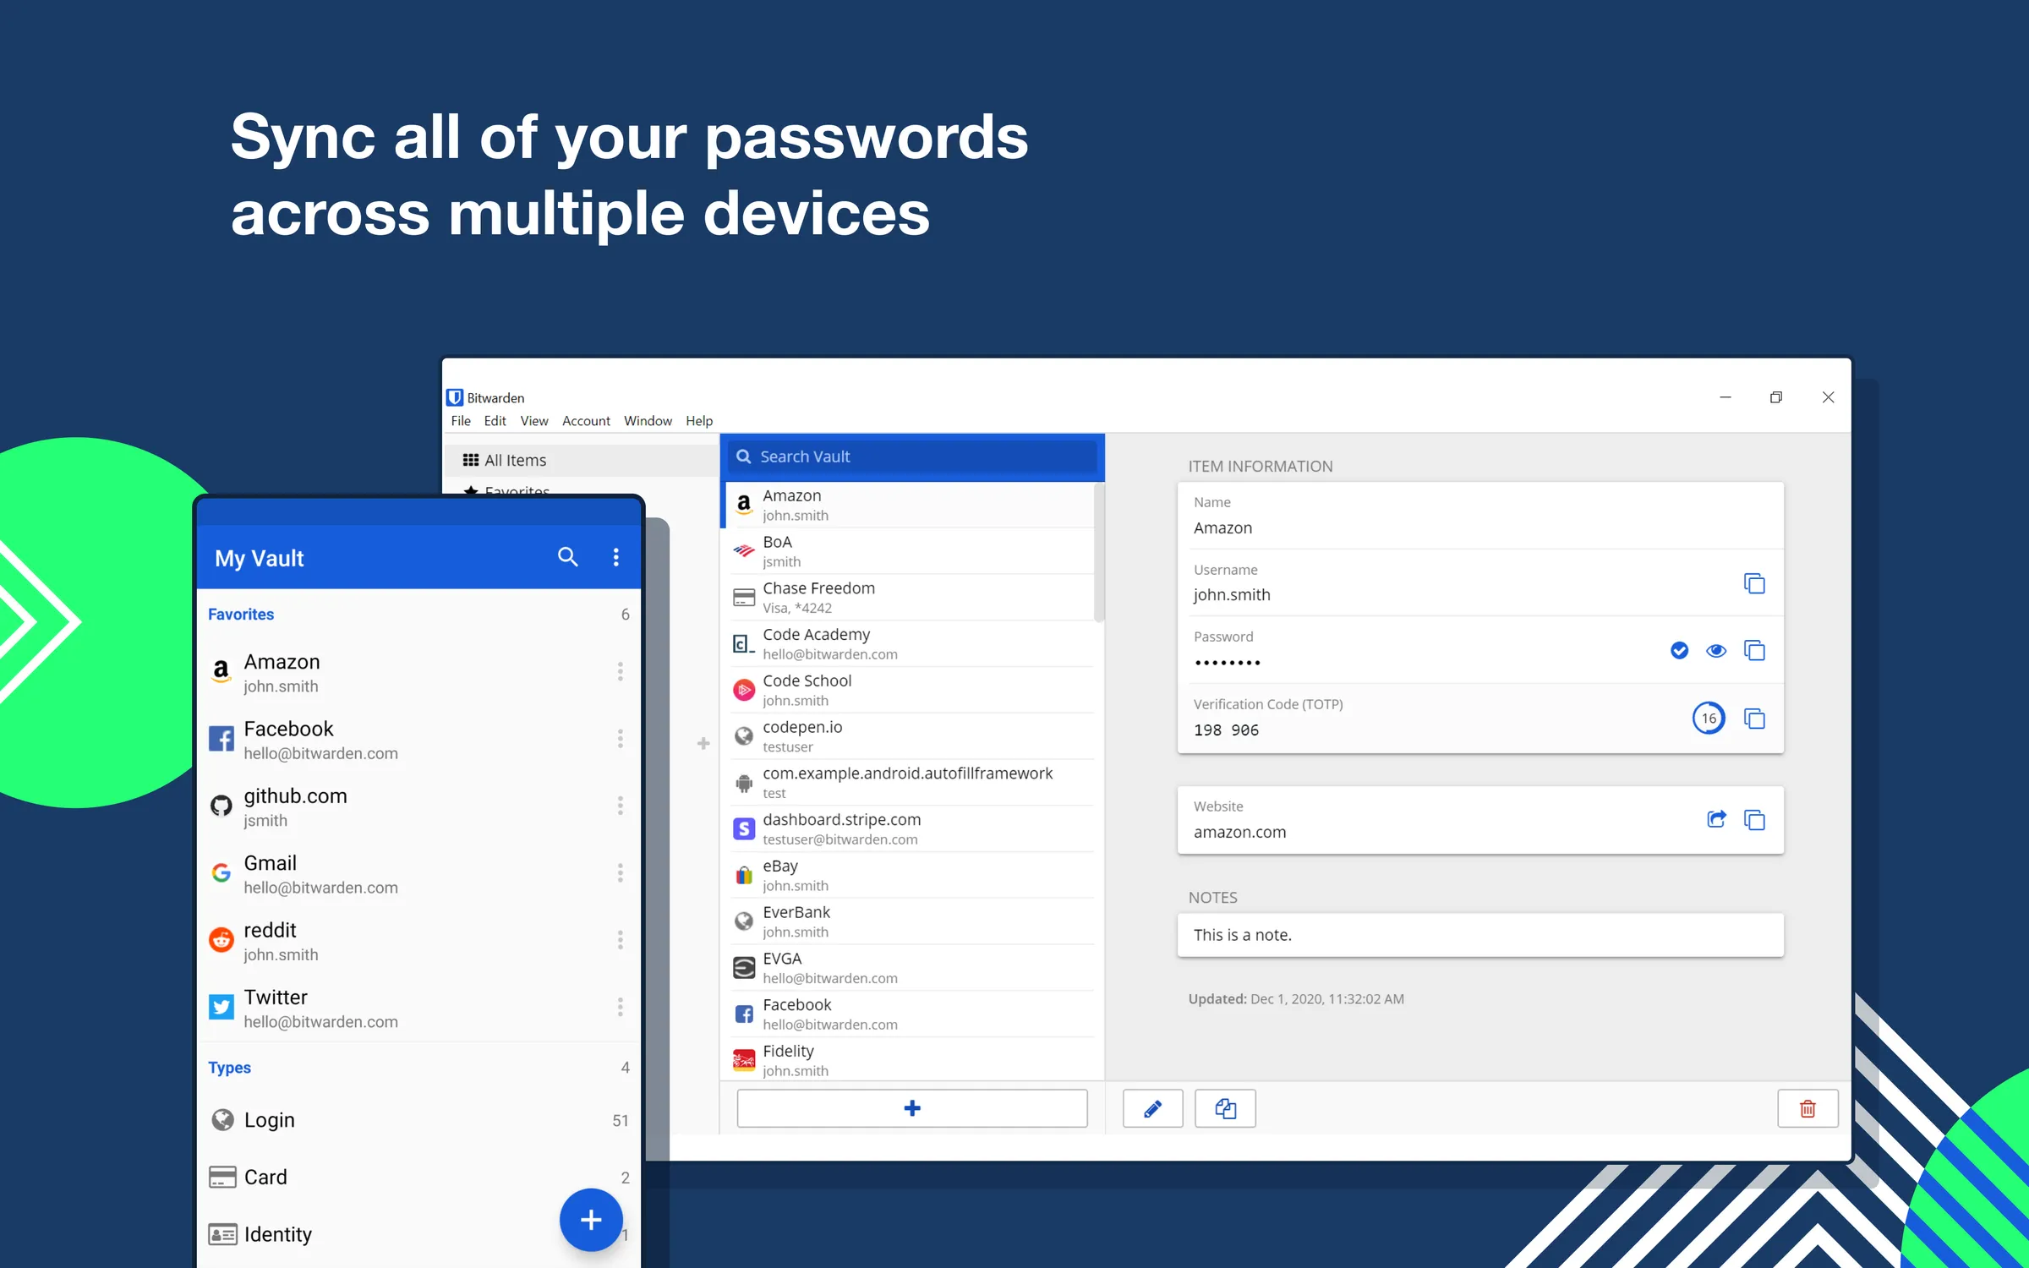Click the password checkmark verify icon
The width and height of the screenshot is (2029, 1268).
point(1678,650)
